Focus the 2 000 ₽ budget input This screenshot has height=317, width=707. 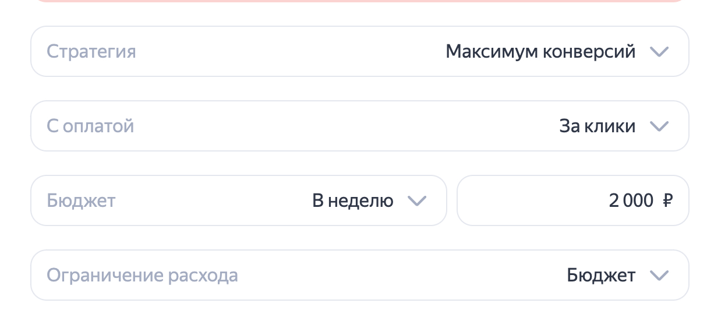[572, 200]
